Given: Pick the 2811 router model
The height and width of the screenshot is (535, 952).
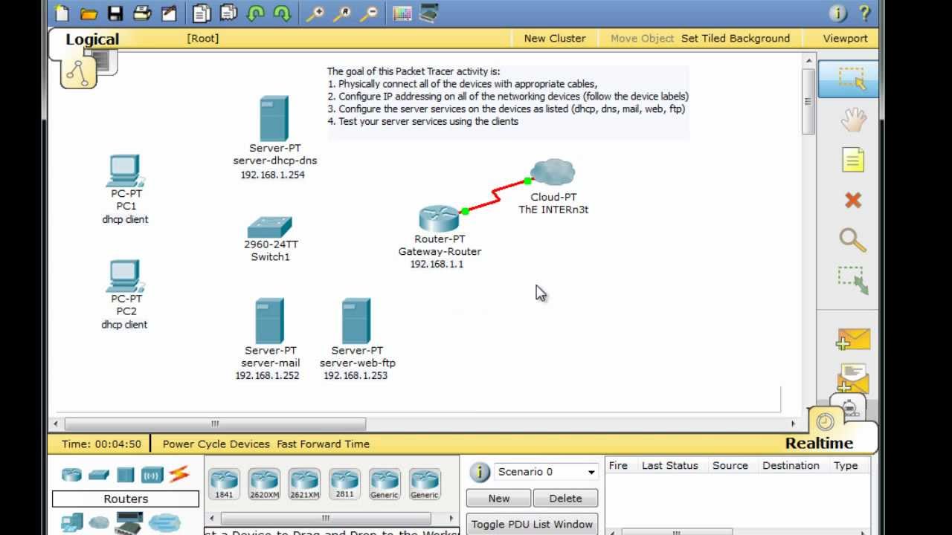Looking at the screenshot, I should 344,483.
